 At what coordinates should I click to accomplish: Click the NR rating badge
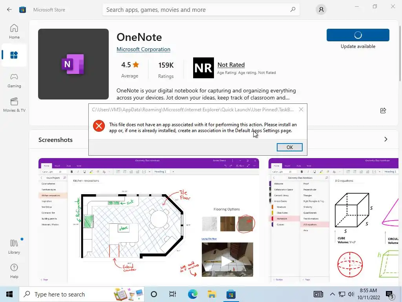tap(203, 68)
